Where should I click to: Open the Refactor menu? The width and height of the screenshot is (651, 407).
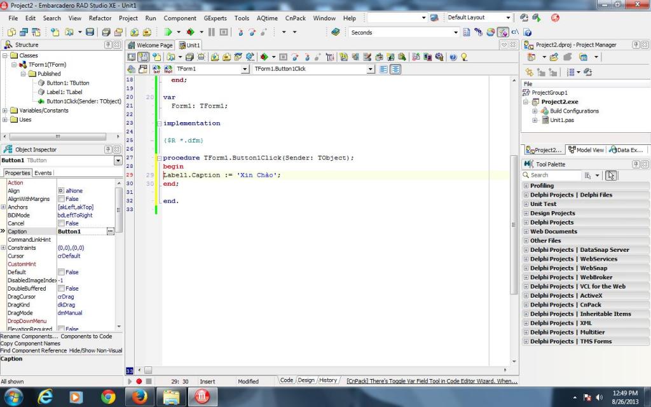click(100, 18)
